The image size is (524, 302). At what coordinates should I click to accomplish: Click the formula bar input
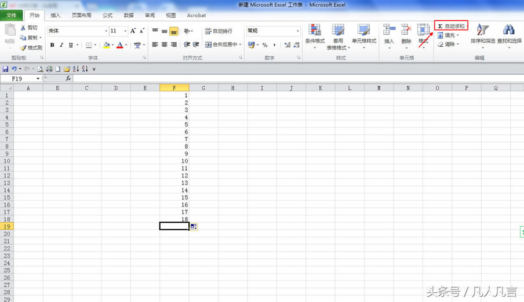(298, 79)
